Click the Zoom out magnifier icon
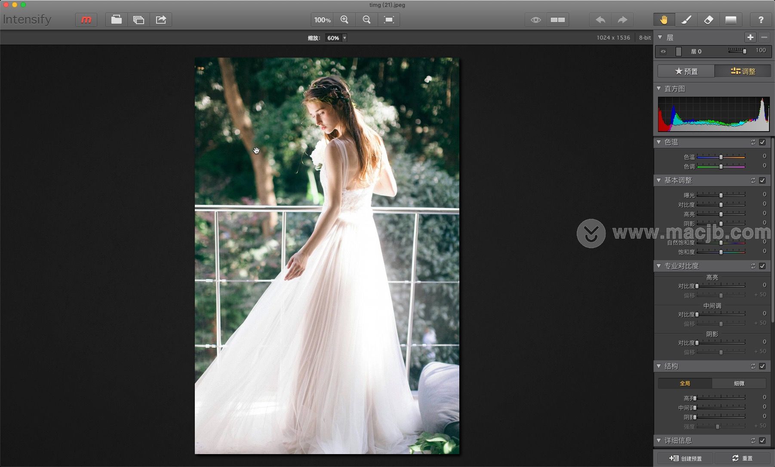Viewport: 775px width, 467px height. [366, 20]
